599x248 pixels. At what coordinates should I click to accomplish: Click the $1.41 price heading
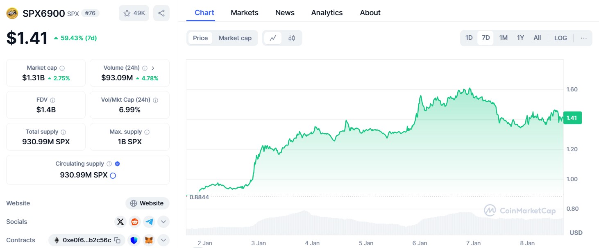[x=27, y=38]
